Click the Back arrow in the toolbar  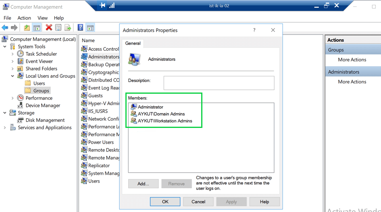click(x=5, y=28)
